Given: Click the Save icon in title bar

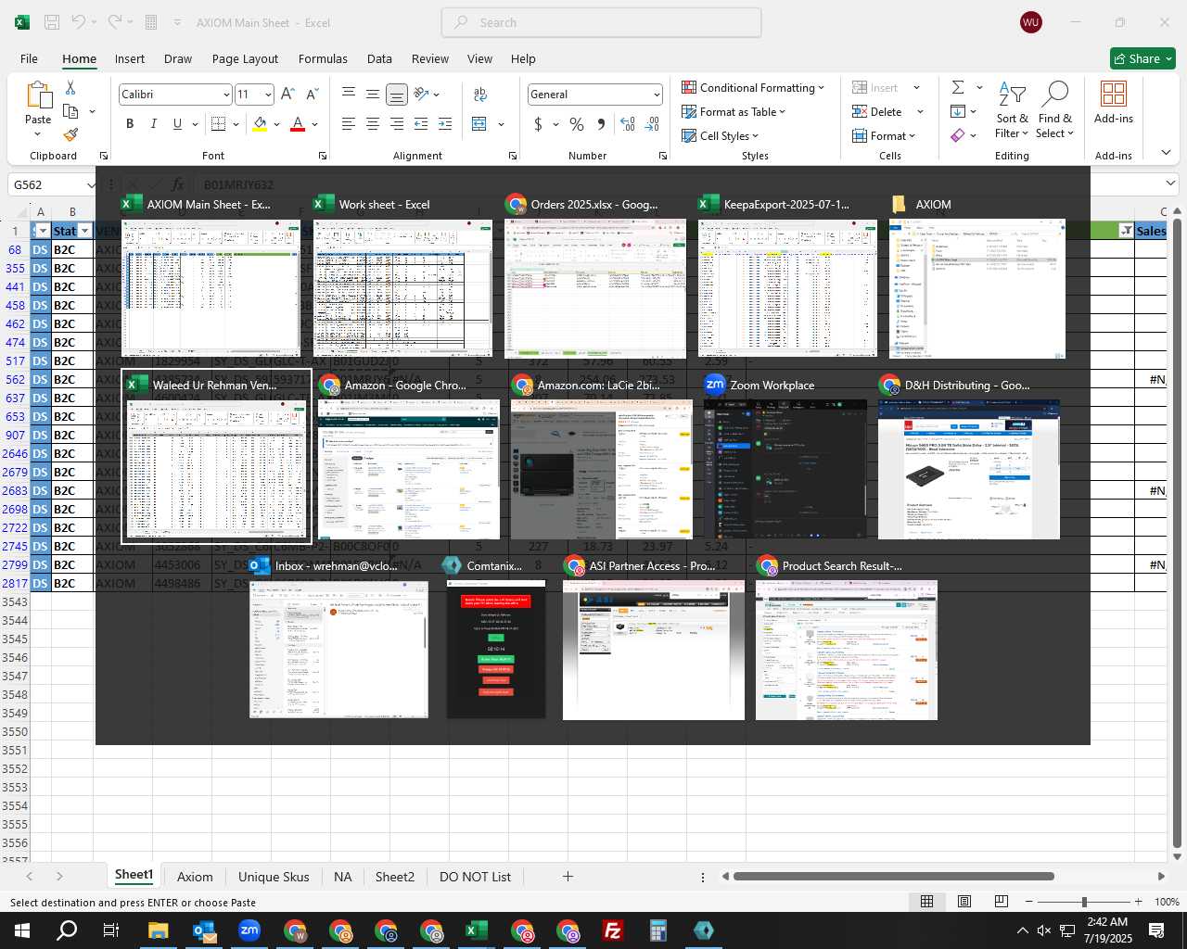Looking at the screenshot, I should [x=52, y=22].
